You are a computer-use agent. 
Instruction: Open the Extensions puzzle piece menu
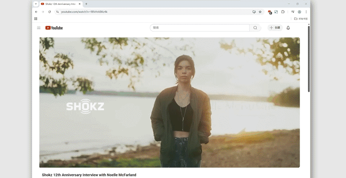click(x=283, y=12)
